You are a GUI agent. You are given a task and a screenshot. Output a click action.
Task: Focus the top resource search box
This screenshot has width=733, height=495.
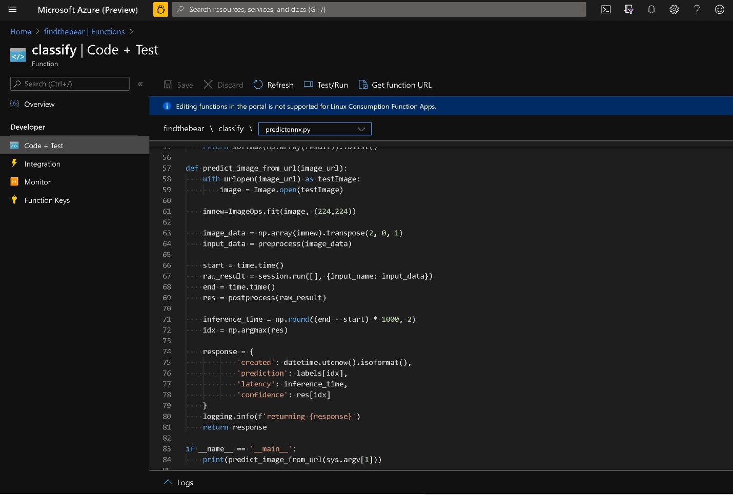[x=379, y=10]
